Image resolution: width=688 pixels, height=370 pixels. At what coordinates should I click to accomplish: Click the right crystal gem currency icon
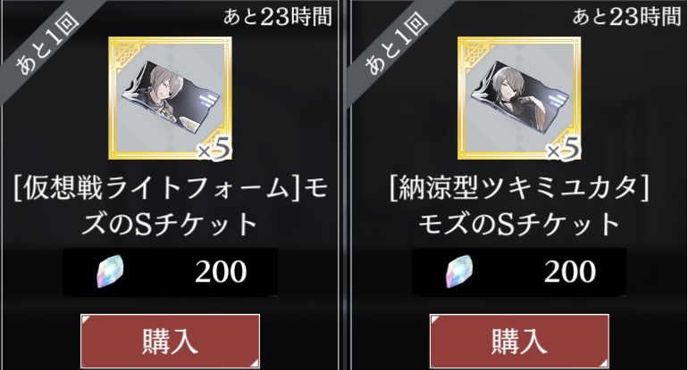click(459, 272)
